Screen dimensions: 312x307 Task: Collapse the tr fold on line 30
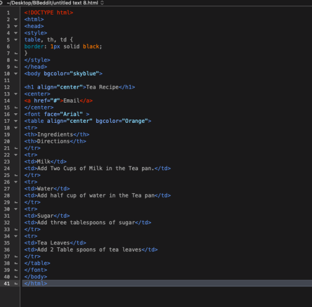click(x=16, y=209)
